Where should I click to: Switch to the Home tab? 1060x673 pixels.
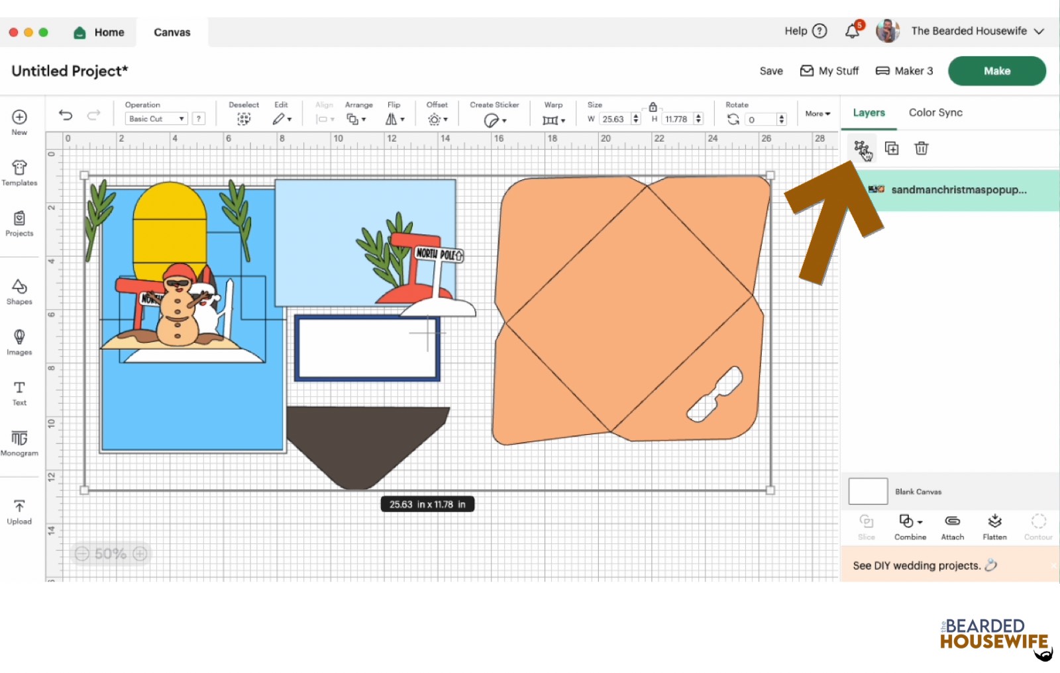(x=99, y=32)
